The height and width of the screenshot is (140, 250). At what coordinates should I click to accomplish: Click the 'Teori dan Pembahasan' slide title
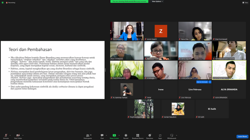[x=30, y=49]
